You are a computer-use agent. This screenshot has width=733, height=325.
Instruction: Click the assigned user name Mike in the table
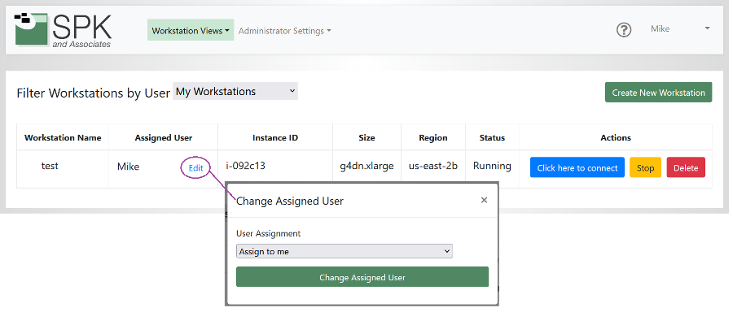pos(128,167)
